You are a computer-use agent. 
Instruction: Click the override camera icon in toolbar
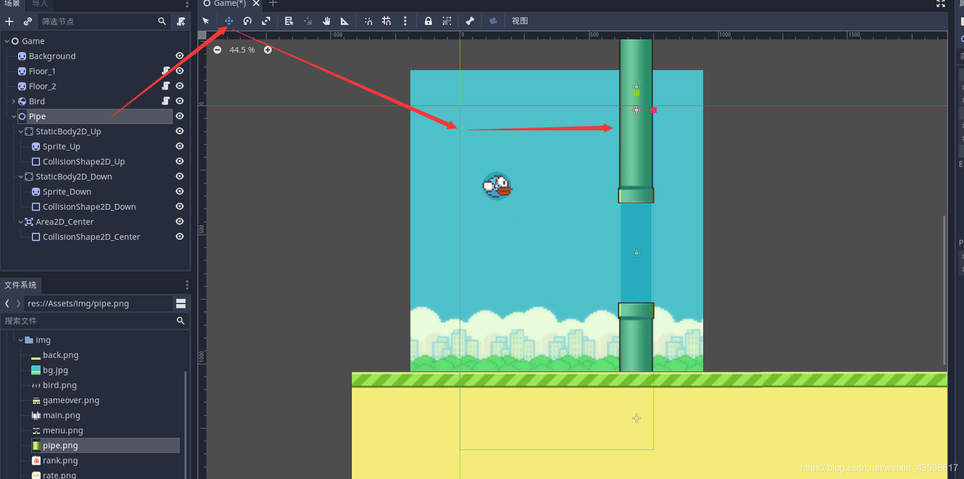pos(493,21)
